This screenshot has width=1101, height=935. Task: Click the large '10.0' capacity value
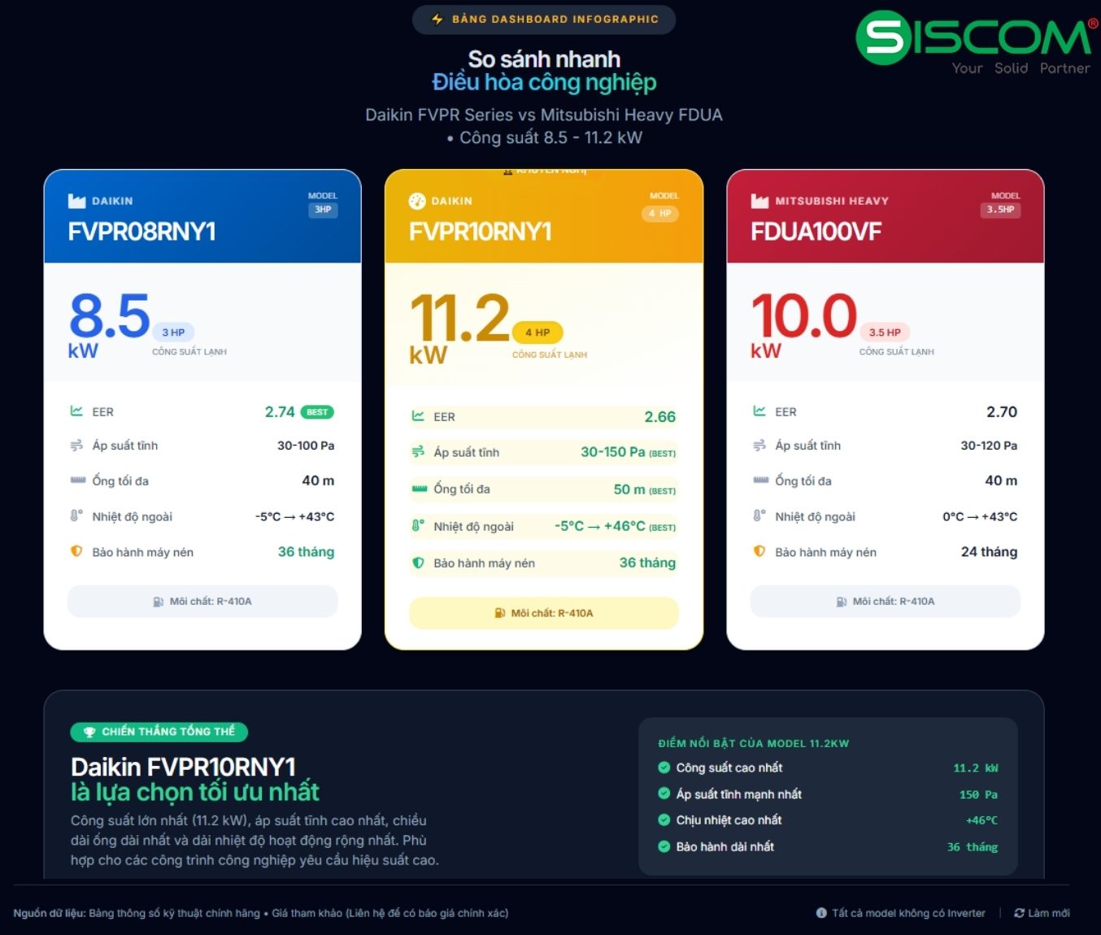[x=804, y=315]
